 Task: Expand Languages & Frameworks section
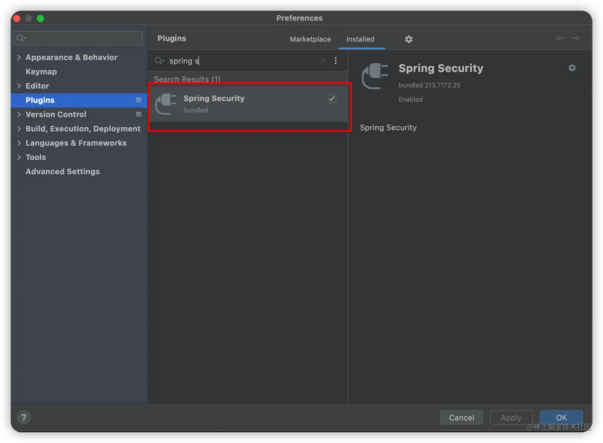(x=19, y=143)
